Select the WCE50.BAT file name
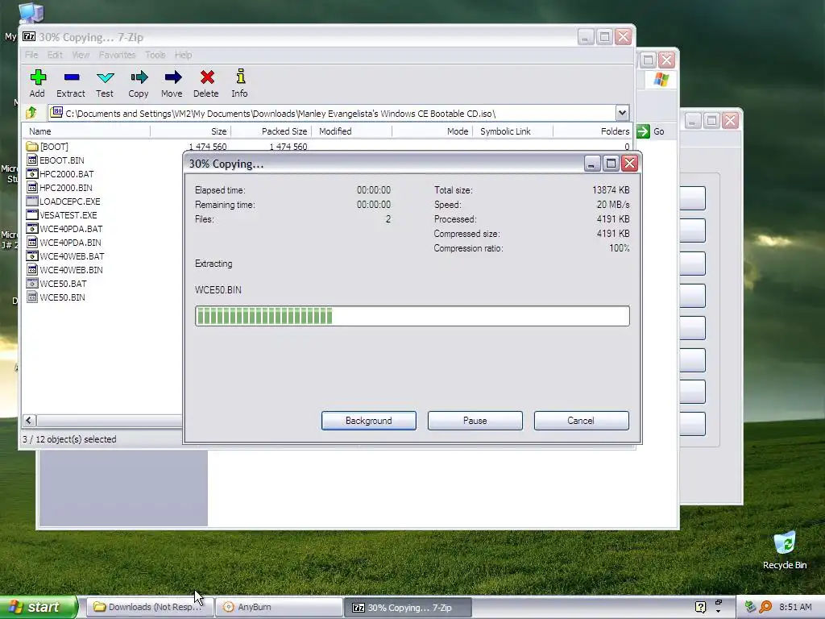This screenshot has width=825, height=619. [x=63, y=283]
